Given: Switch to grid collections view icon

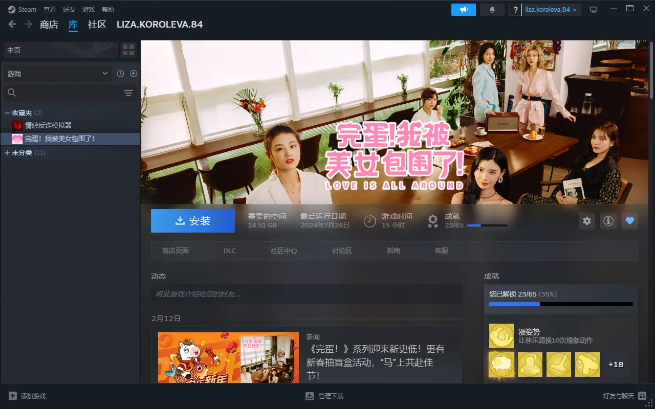Looking at the screenshot, I should click(128, 50).
